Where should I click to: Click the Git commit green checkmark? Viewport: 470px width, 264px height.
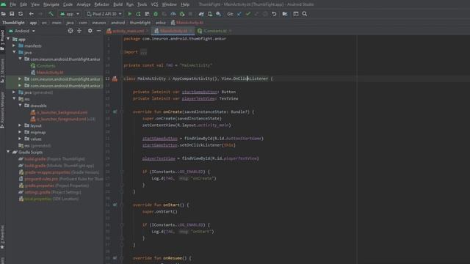coord(248,14)
